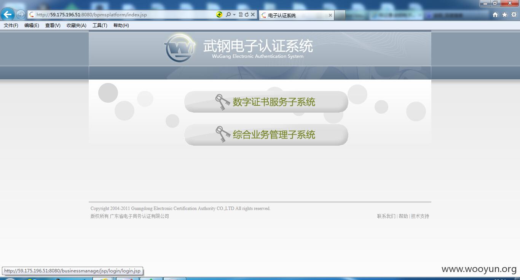Open Favorites with the star icon

(x=504, y=14)
